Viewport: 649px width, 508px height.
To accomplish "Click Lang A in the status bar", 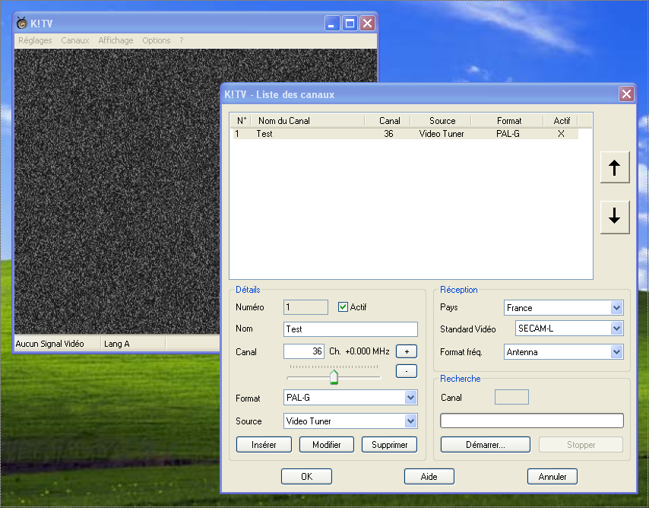I will pyautogui.click(x=117, y=344).
